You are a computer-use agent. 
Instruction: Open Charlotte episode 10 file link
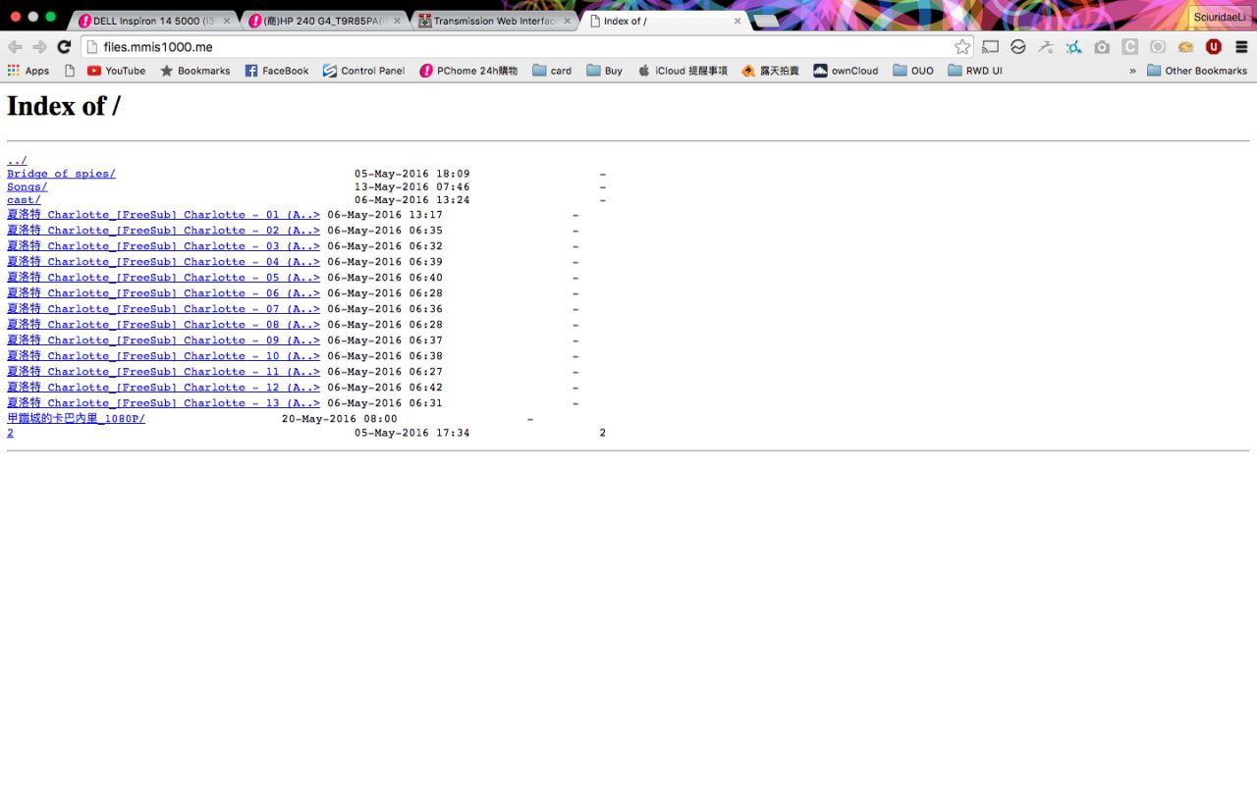point(163,356)
